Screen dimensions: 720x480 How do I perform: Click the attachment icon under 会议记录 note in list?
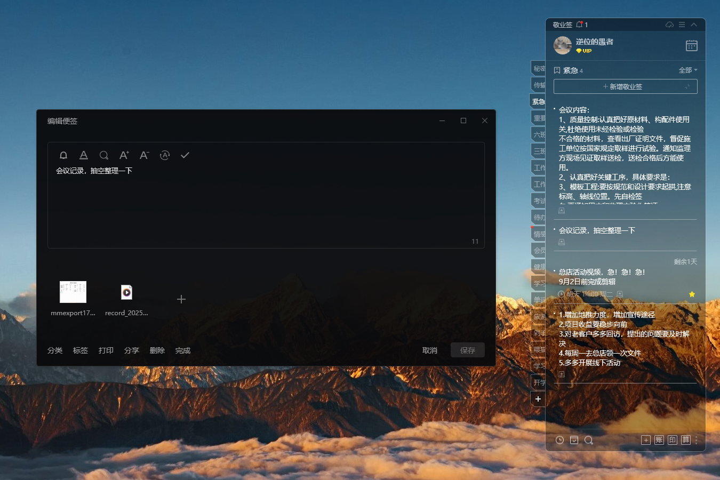click(x=562, y=242)
